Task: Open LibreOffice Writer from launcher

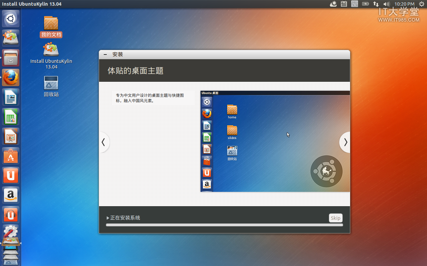Action: tap(11, 97)
